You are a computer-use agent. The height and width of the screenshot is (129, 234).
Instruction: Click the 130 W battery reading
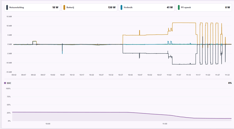coord(112,7)
